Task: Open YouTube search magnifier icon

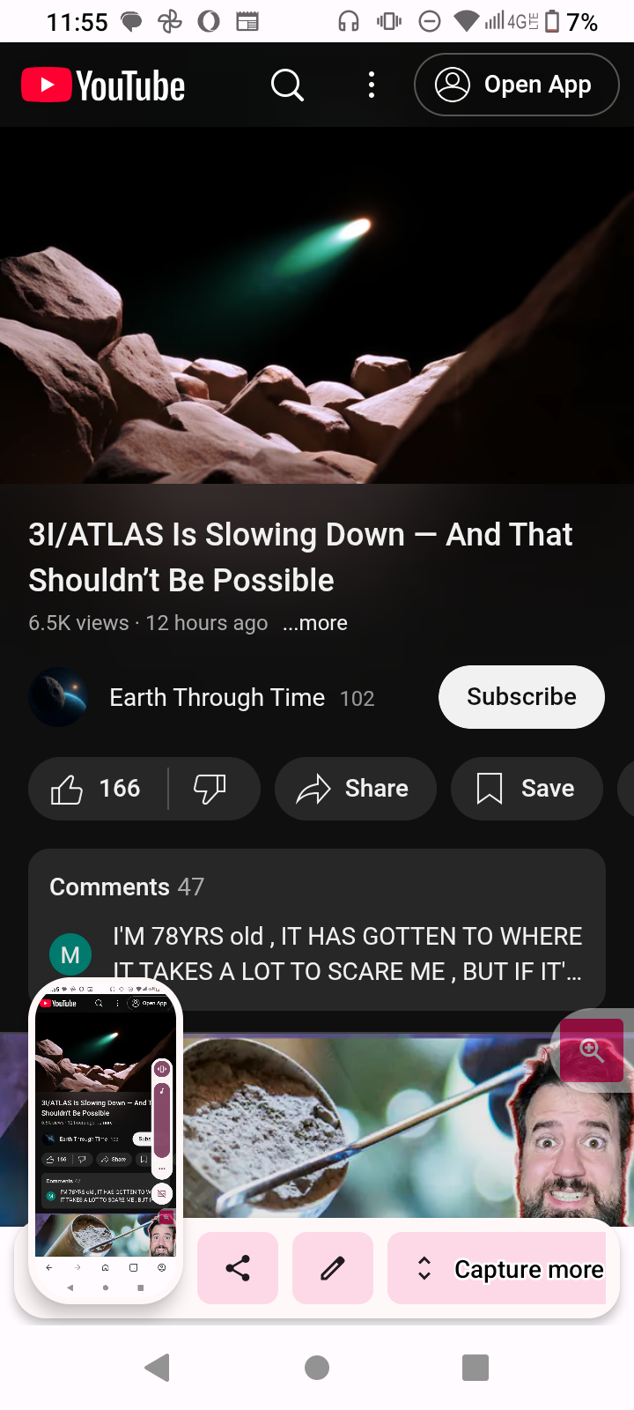Action: (287, 85)
